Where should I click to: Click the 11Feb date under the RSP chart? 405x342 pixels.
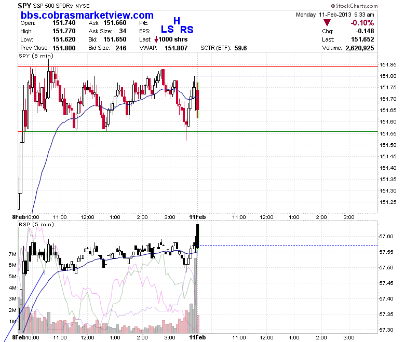pyautogui.click(x=197, y=337)
